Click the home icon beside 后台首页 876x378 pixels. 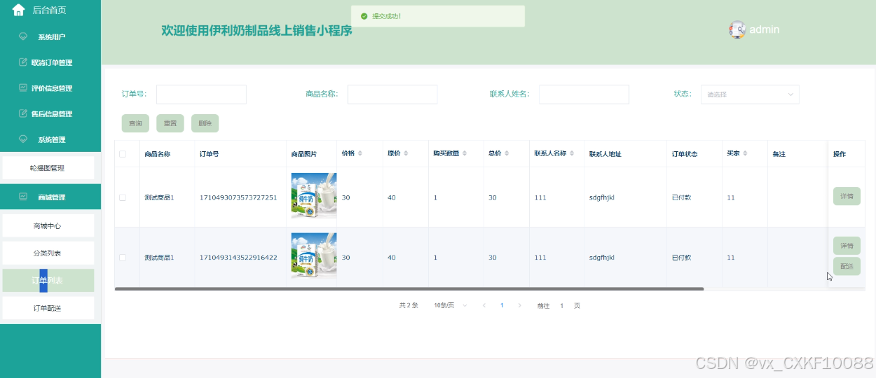click(x=19, y=10)
